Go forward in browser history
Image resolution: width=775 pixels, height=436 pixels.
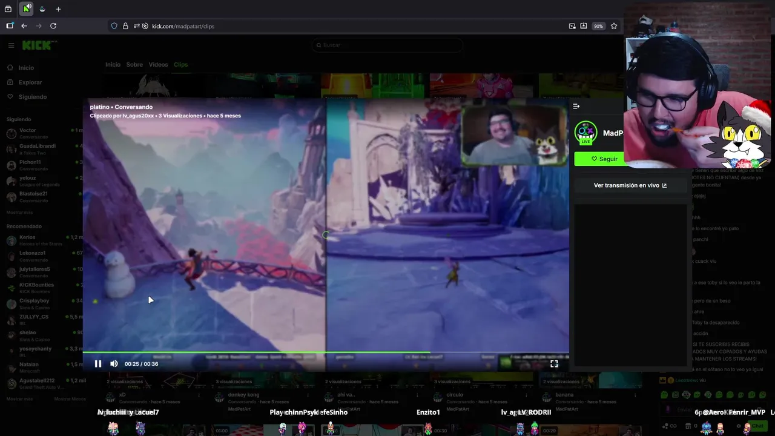pyautogui.click(x=39, y=26)
